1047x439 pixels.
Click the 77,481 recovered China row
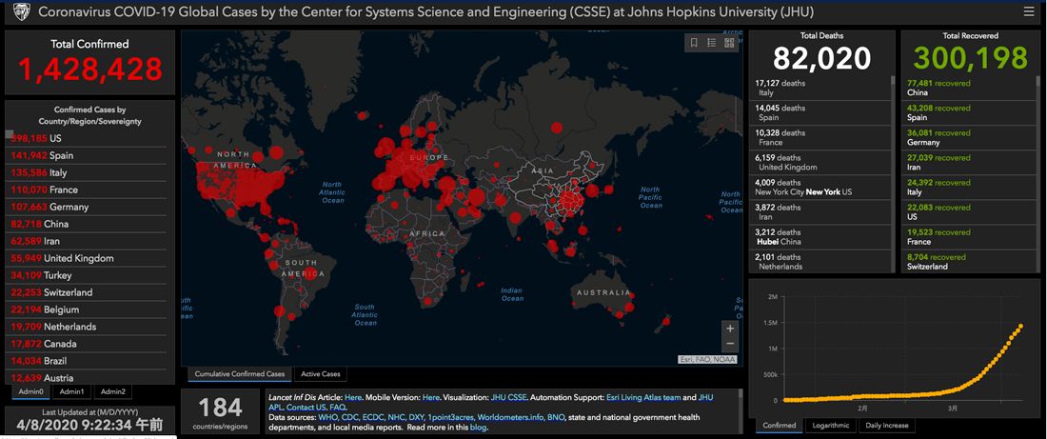pyautogui.click(x=969, y=89)
